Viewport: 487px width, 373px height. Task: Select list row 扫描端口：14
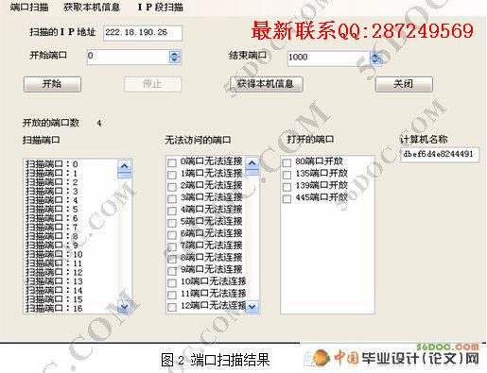point(71,291)
